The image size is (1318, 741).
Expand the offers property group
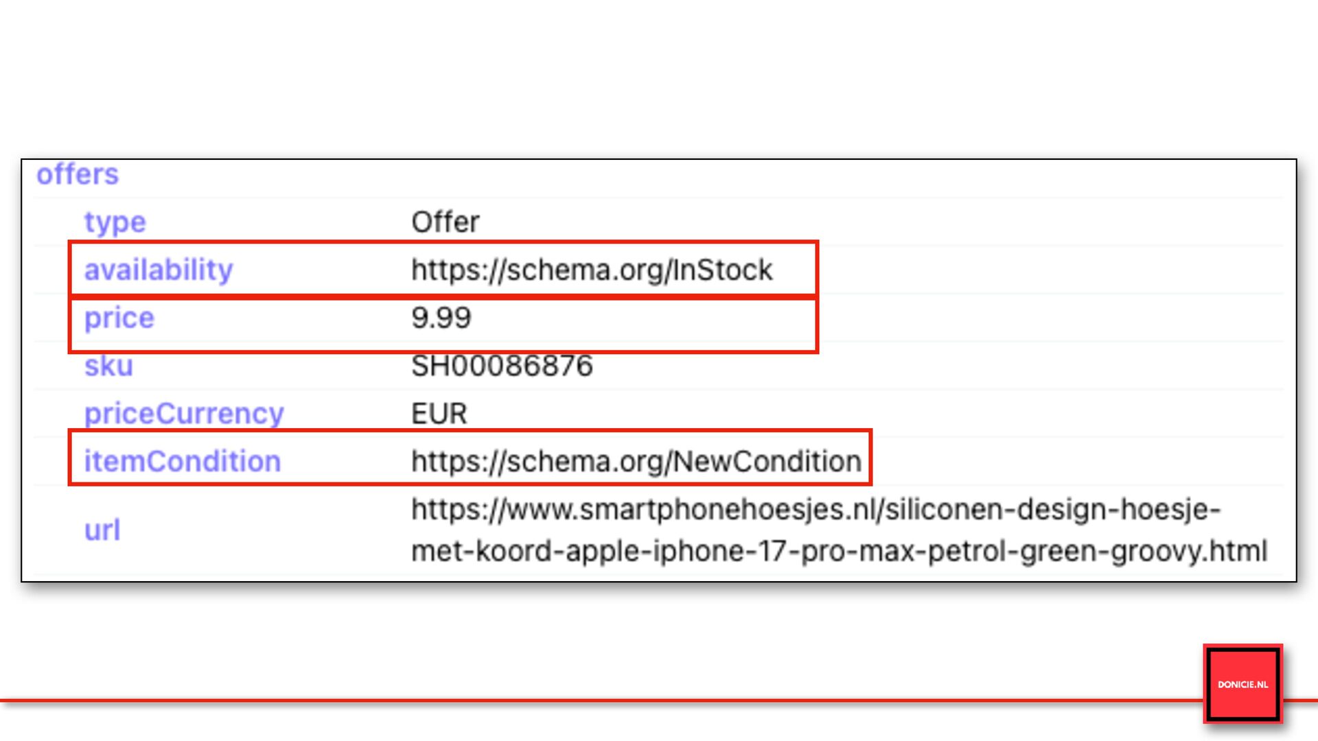pos(78,174)
